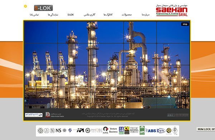Open the Adobe Acrobat Reader PDF icon

tap(48, 115)
